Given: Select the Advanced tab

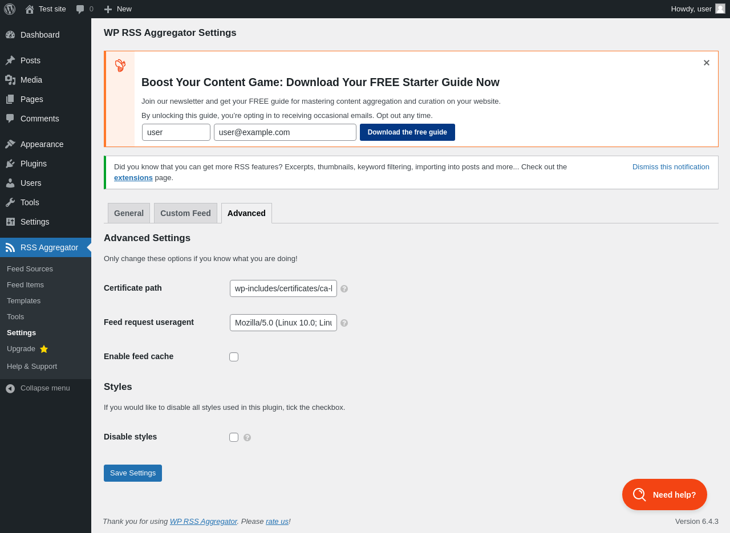Looking at the screenshot, I should pos(246,213).
